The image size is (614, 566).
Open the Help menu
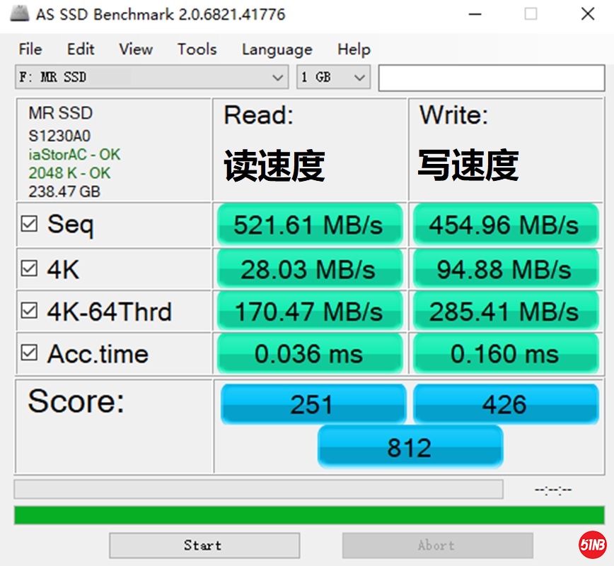click(354, 49)
